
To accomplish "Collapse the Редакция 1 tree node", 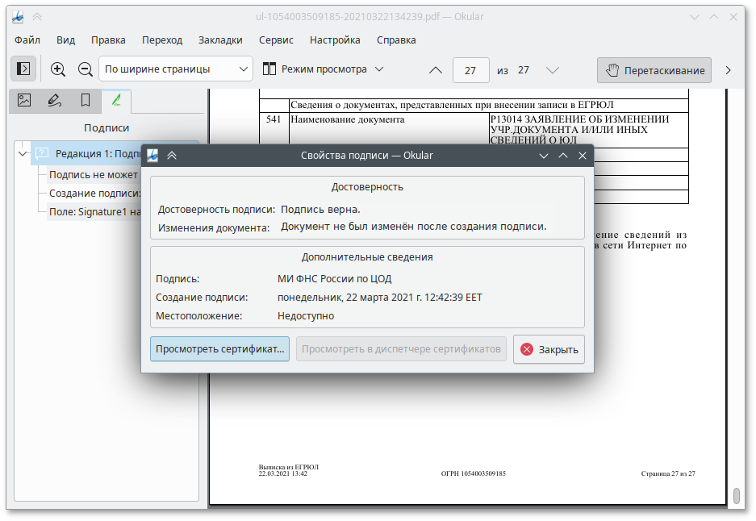I will tap(22, 153).
